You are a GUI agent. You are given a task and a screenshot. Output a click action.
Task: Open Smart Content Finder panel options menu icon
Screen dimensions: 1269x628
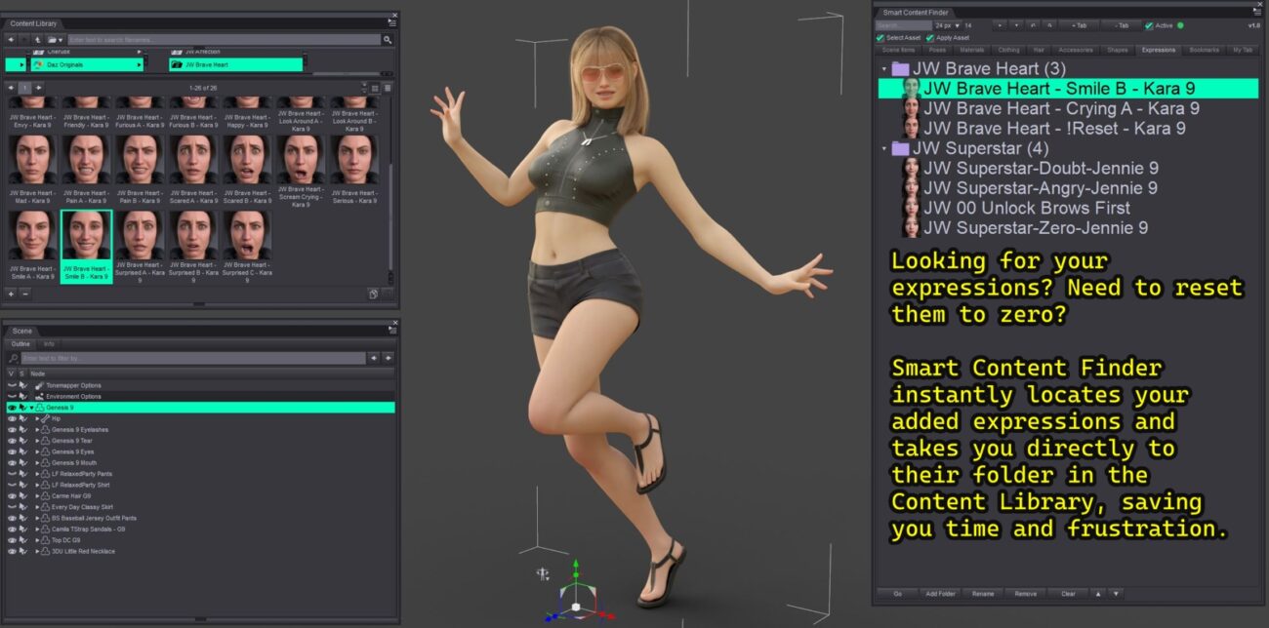click(x=1257, y=12)
